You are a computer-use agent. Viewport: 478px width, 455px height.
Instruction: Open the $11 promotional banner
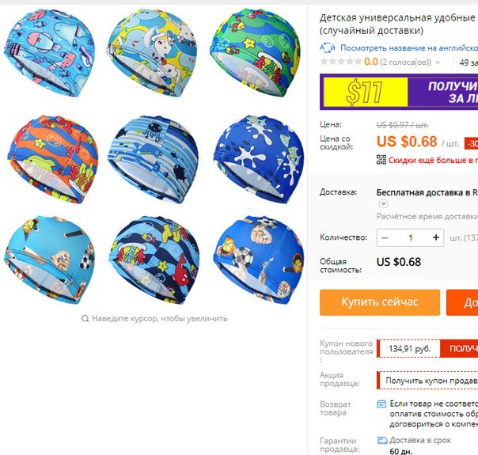(x=399, y=92)
